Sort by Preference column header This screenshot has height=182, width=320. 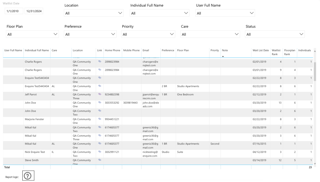[x=168, y=50]
